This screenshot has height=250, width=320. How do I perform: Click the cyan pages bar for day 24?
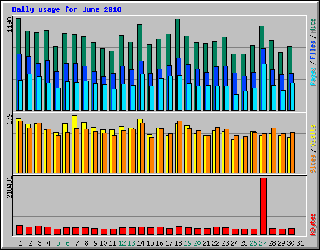tap(236, 102)
